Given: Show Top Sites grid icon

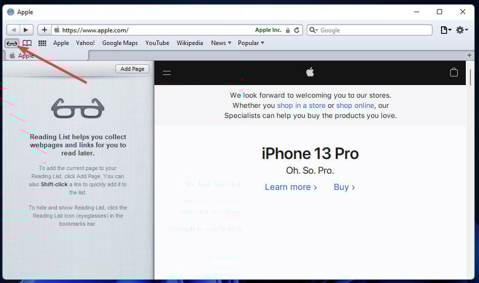Looking at the screenshot, I should coord(42,44).
